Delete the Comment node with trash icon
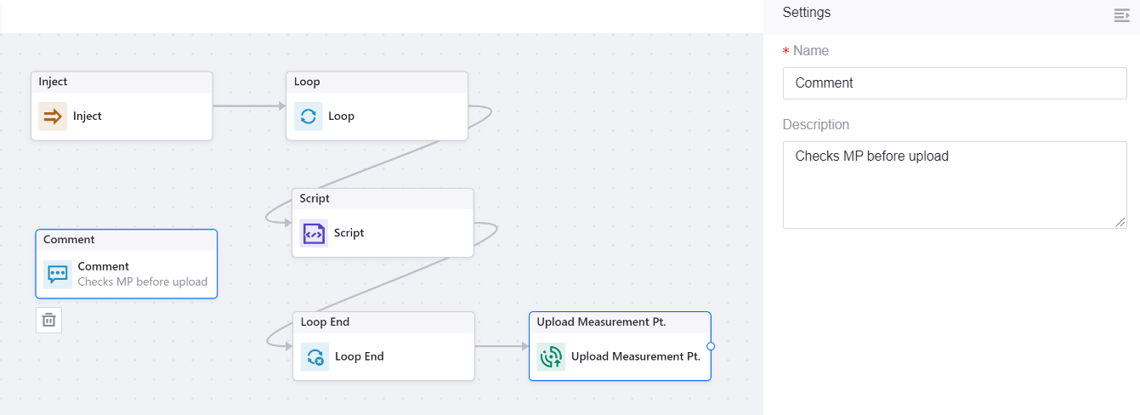Viewport: 1140px width, 415px height. [x=49, y=320]
